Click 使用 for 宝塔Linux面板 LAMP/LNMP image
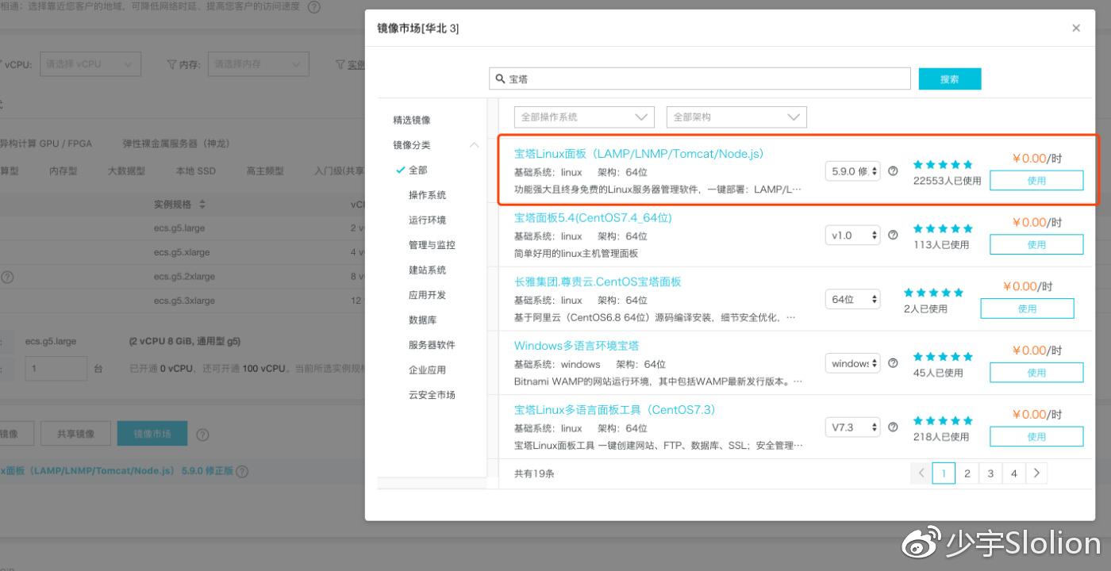Viewport: 1111px width, 571px height. [1036, 181]
